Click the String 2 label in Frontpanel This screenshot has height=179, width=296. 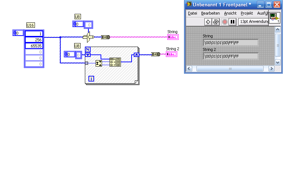click(x=209, y=49)
